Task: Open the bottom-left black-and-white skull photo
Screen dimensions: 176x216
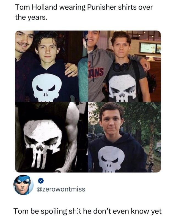Action: (51, 137)
